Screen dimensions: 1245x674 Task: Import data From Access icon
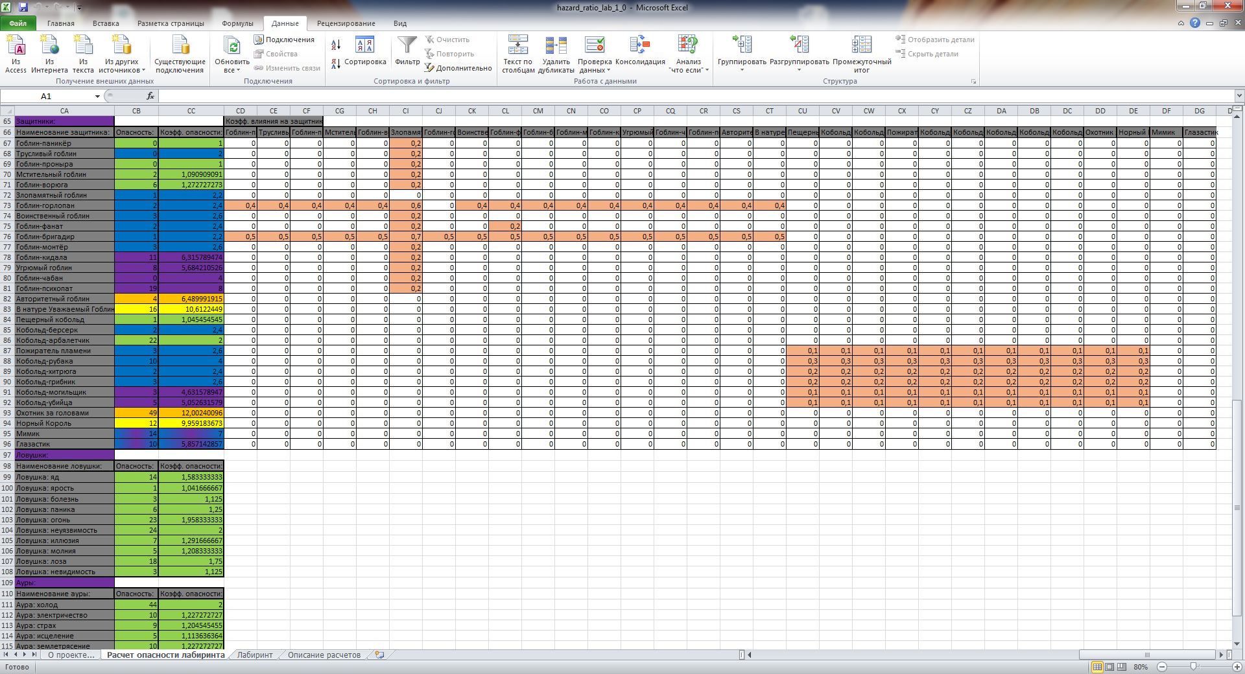(x=16, y=45)
